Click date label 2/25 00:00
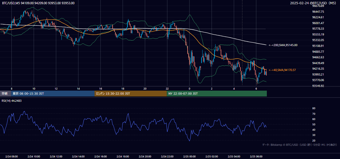Image resolution: width=340 pixels, height=159 pixels. (x=189, y=156)
